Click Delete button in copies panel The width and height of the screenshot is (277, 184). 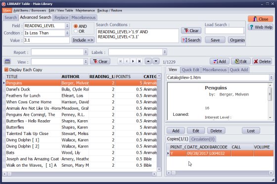[216, 131]
